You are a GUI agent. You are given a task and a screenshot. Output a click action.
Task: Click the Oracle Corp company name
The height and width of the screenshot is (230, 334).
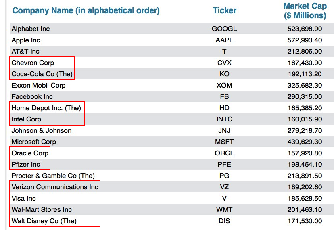30,153
